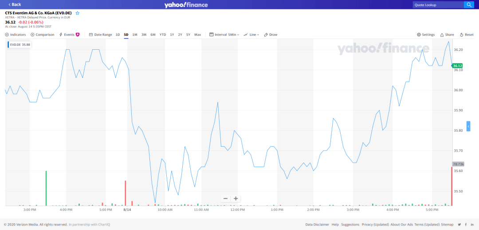Reset the chart view
Viewport: 479px width, 230px height.
click(x=467, y=35)
